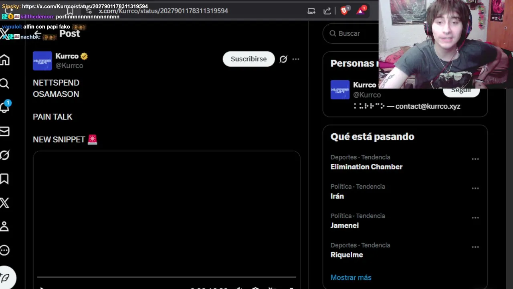Open the Profile person icon in the sidebar
Image resolution: width=513 pixels, height=289 pixels.
pos(5,226)
